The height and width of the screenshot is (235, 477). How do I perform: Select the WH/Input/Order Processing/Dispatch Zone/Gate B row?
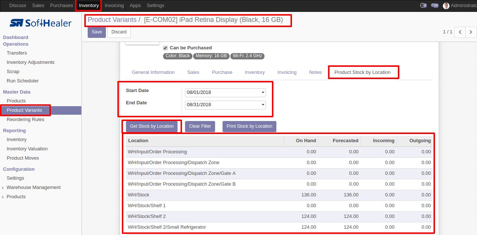[279, 184]
